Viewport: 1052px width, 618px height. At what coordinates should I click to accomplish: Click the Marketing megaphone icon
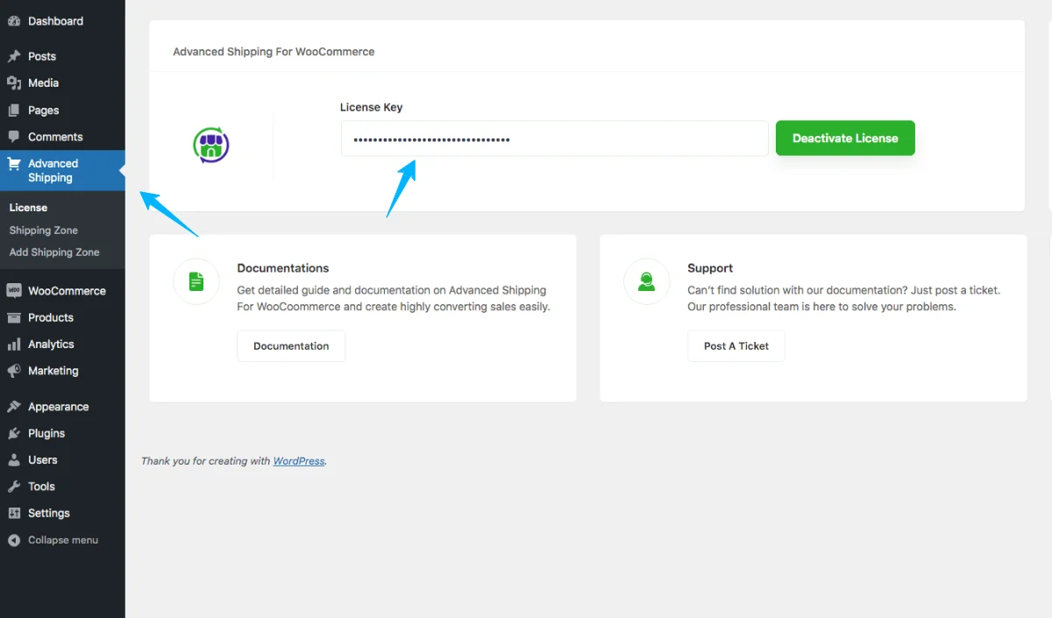[14, 371]
